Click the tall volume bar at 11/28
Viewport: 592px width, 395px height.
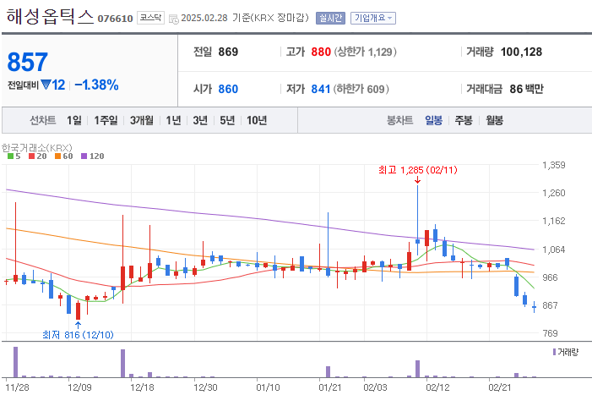[15, 362]
